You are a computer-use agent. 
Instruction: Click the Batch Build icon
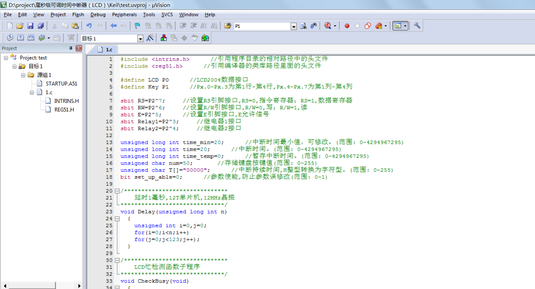42,38
